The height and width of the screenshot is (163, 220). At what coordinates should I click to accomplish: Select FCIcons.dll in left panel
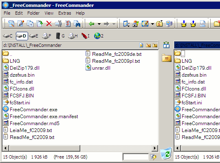(19, 88)
